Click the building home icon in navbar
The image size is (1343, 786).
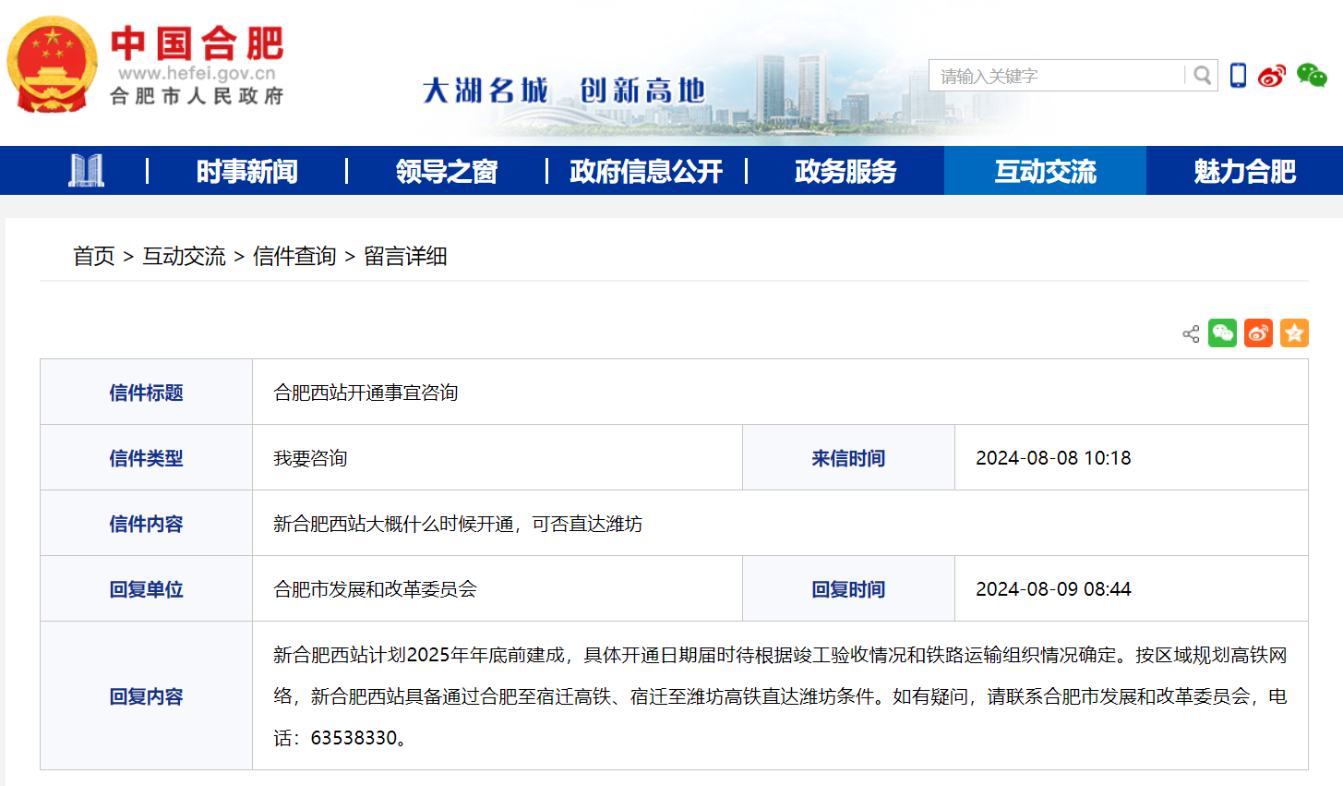pos(86,171)
